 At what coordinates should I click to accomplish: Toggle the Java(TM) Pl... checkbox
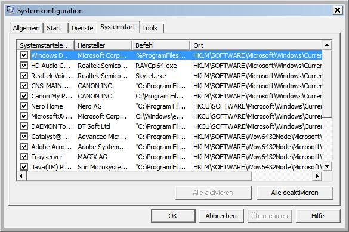[x=24, y=166]
